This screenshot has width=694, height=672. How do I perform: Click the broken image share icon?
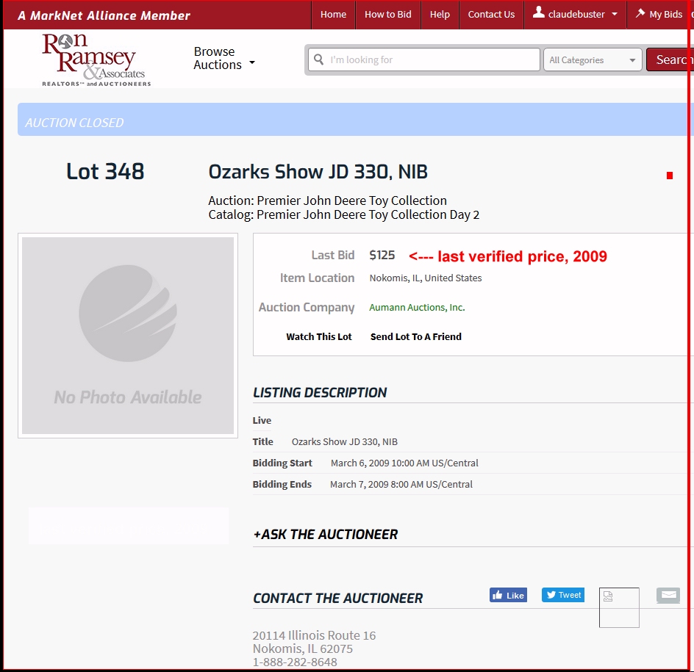[x=619, y=607]
